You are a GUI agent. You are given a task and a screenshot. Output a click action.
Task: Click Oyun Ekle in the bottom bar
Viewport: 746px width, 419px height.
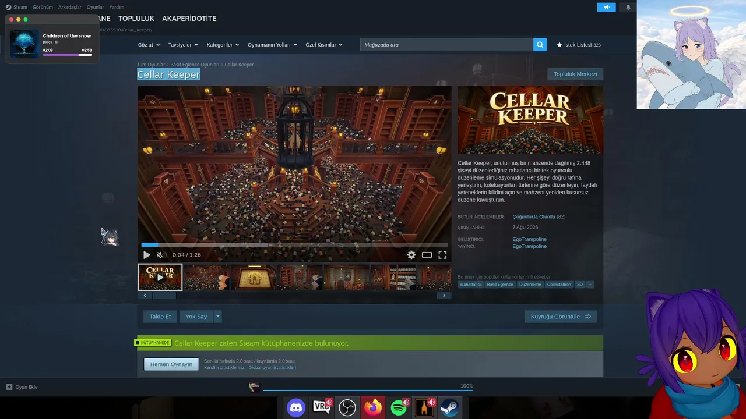[26, 387]
